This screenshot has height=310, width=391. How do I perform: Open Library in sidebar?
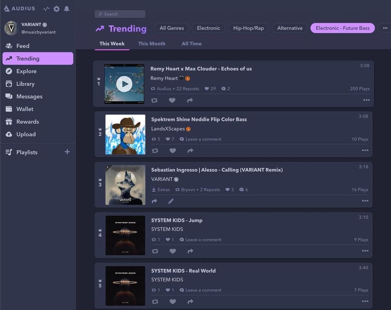pyautogui.click(x=38, y=84)
